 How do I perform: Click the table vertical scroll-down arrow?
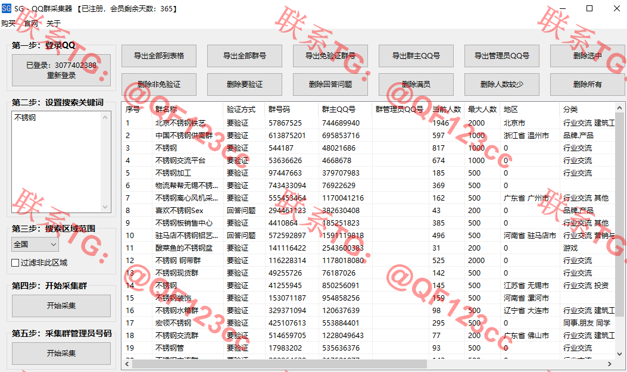coord(619,354)
